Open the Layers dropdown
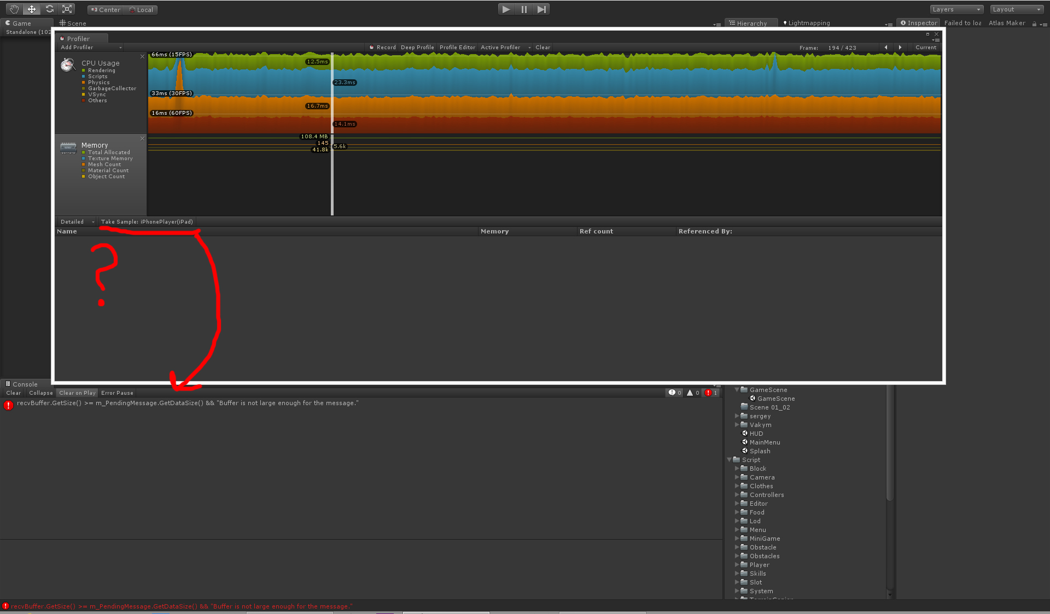This screenshot has width=1050, height=614. pyautogui.click(x=956, y=9)
